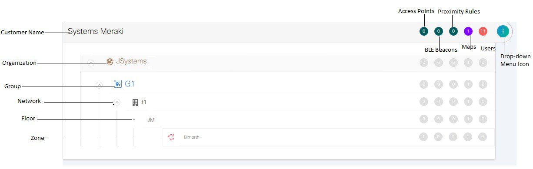
Task: Select the Blmorth zone entry
Action: point(192,137)
